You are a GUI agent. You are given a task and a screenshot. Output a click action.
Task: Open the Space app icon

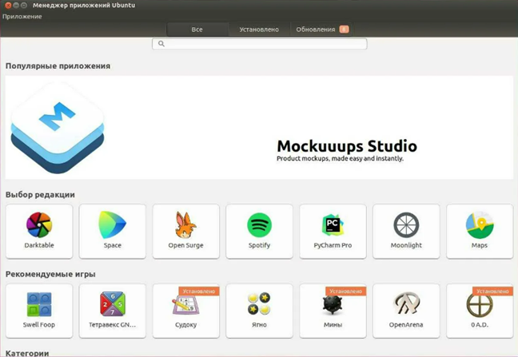pos(113,224)
